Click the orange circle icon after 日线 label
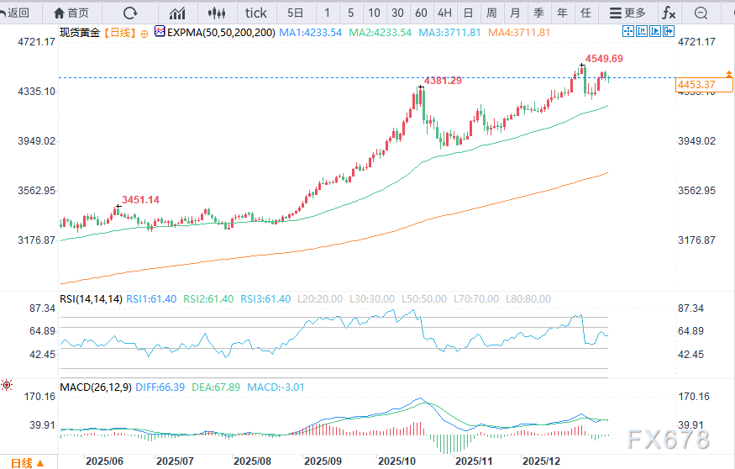The width and height of the screenshot is (735, 469). pos(144,32)
